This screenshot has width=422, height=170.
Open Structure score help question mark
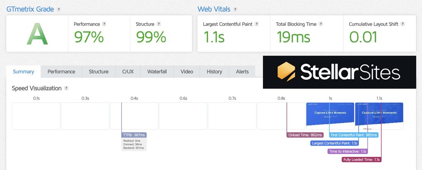159,24
